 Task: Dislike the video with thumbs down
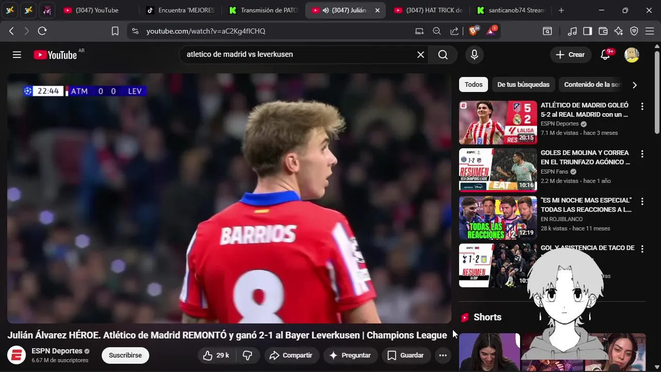(x=247, y=355)
